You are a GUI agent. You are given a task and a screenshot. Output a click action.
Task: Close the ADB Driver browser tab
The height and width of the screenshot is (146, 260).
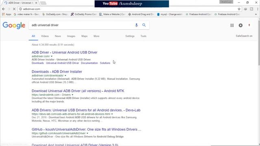(36, 3)
